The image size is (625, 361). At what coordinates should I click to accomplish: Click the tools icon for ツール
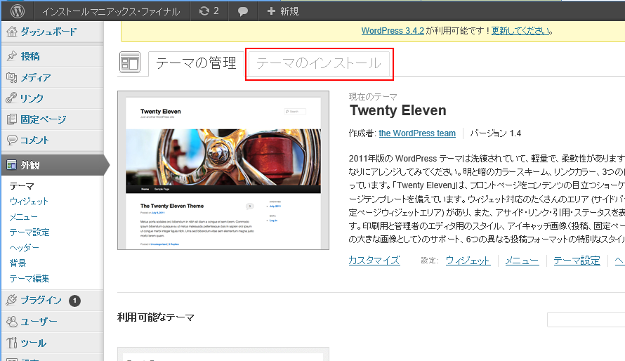(x=12, y=343)
